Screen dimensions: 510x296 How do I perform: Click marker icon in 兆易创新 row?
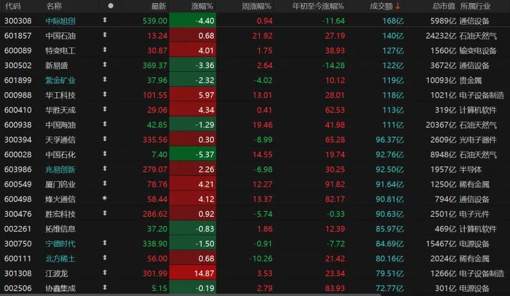[x=104, y=169]
